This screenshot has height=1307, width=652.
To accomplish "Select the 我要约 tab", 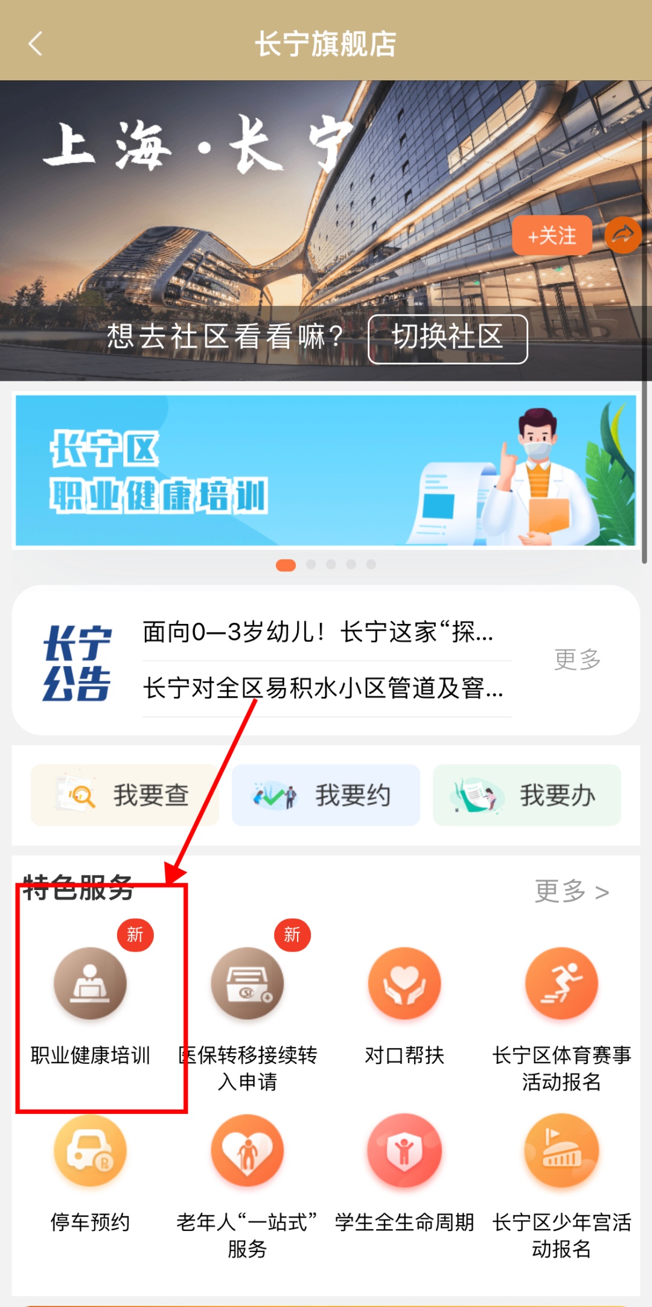I will (x=326, y=795).
